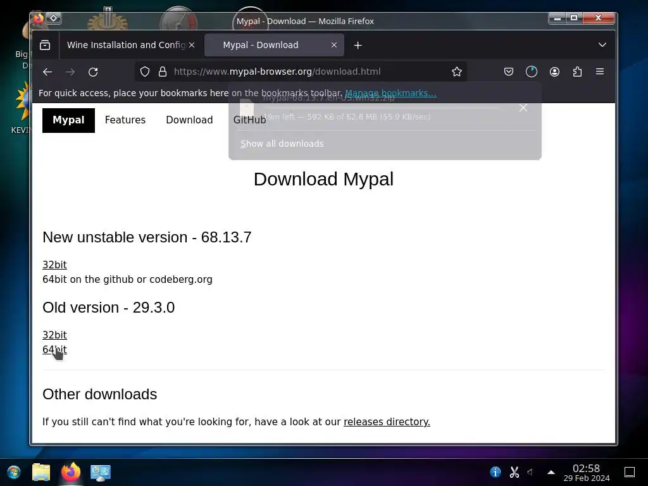Open the GitHub nav item
Image resolution: width=648 pixels, height=486 pixels.
point(249,120)
